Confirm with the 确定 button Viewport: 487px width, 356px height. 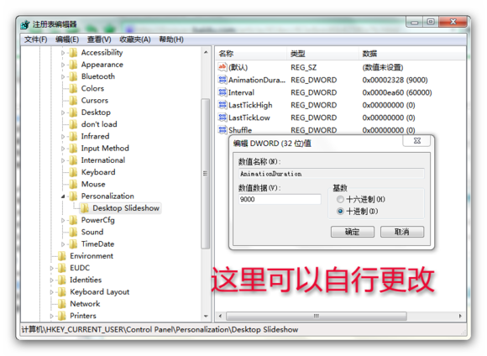tap(353, 232)
